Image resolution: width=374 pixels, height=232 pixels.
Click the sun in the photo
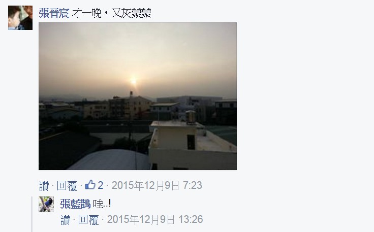click(133, 81)
